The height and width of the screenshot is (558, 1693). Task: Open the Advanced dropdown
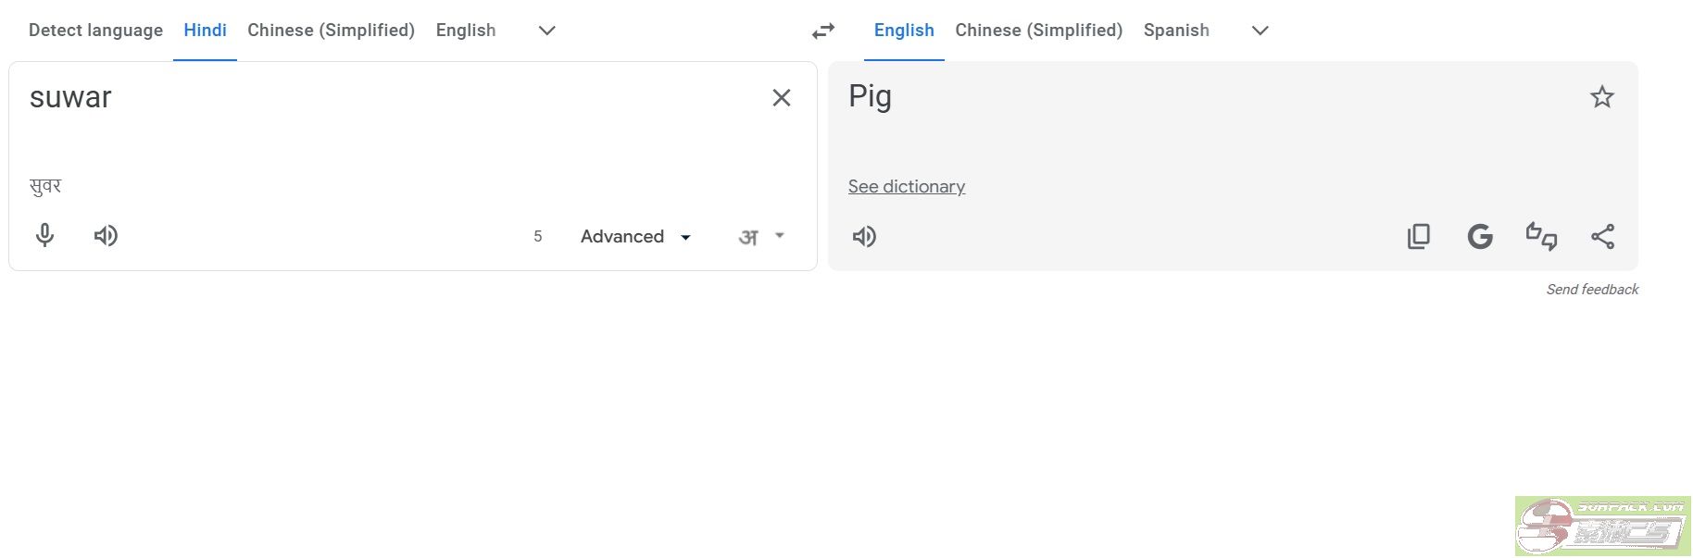pyautogui.click(x=635, y=237)
